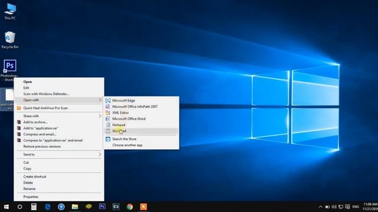Choose Scan with Windows Defender
Screen dimensions: 378x212
(x=59, y=94)
